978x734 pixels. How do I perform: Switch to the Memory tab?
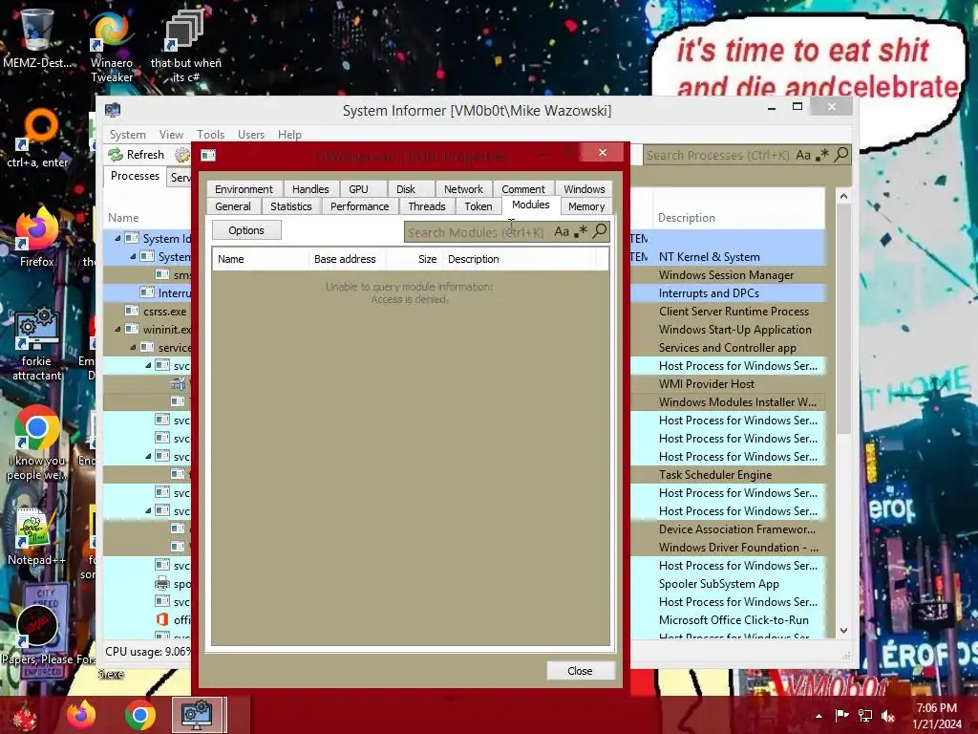pos(586,206)
